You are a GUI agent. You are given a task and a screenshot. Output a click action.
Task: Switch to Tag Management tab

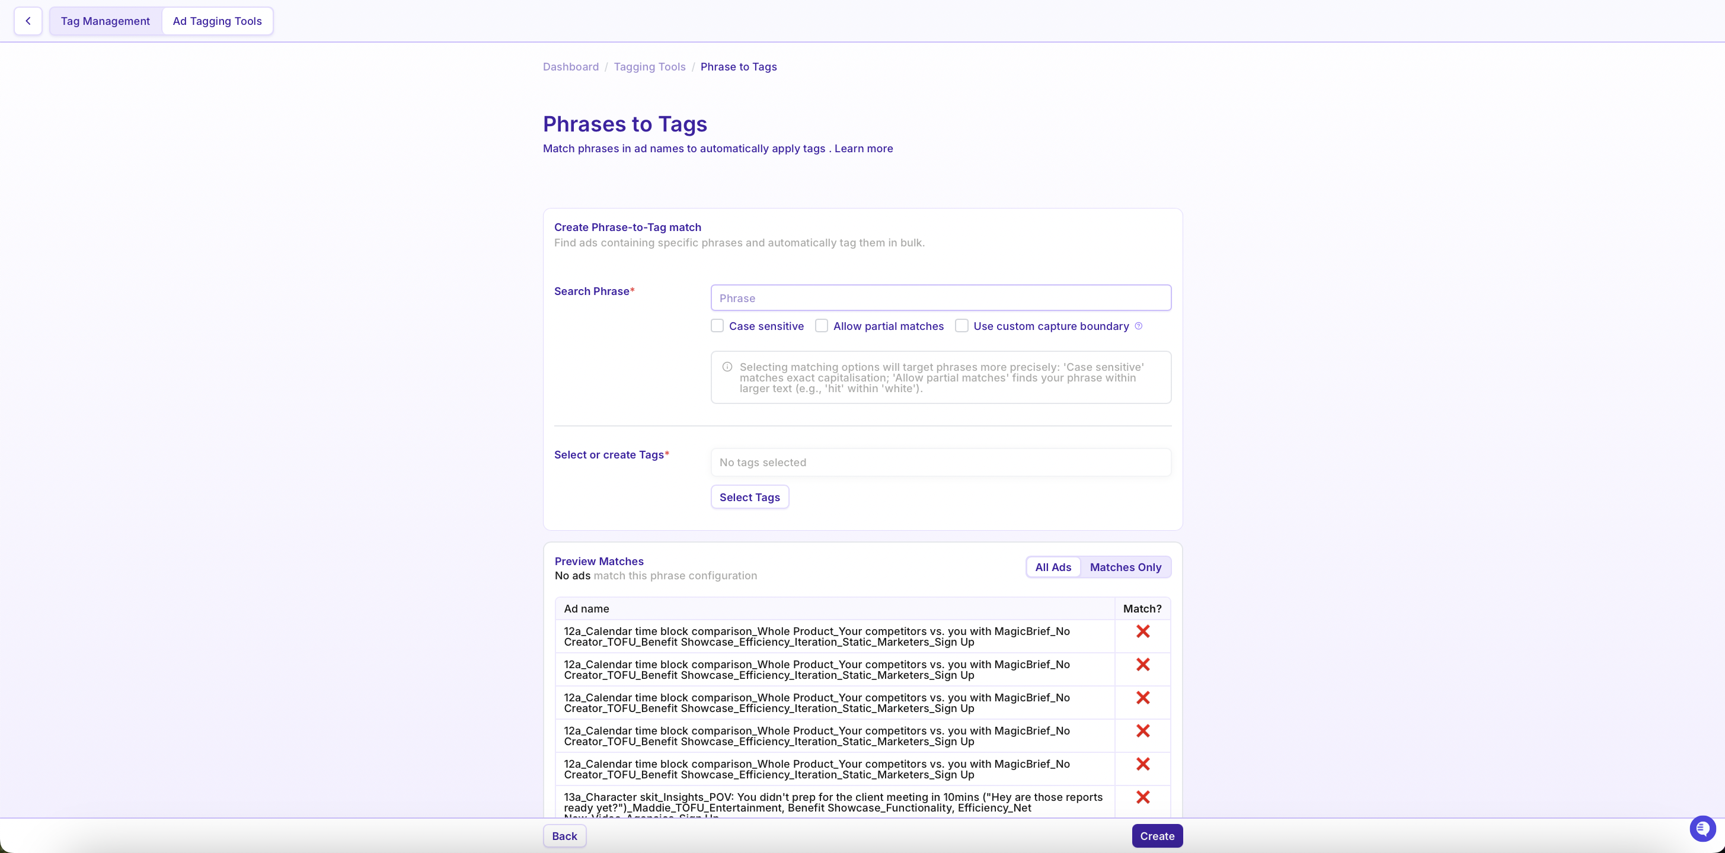(x=105, y=21)
